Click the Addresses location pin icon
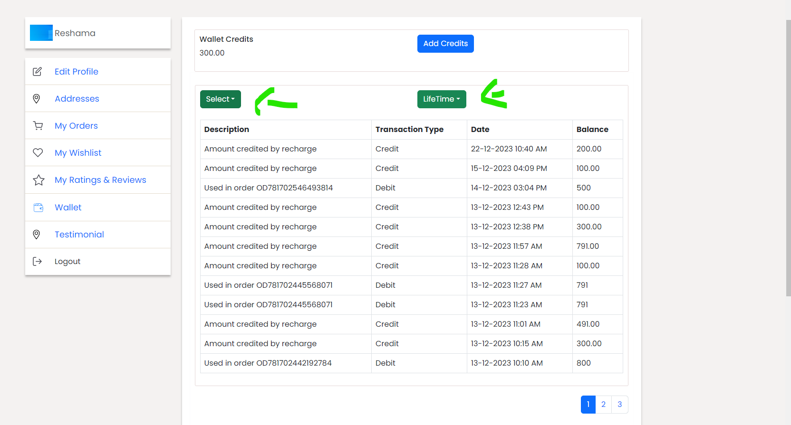The height and width of the screenshot is (425, 791). tap(37, 99)
